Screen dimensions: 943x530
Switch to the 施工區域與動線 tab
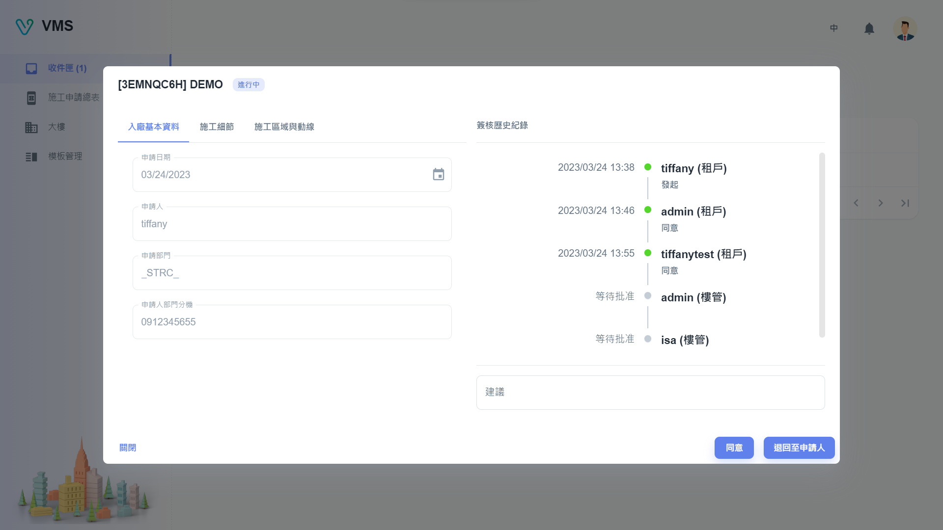coord(284,127)
